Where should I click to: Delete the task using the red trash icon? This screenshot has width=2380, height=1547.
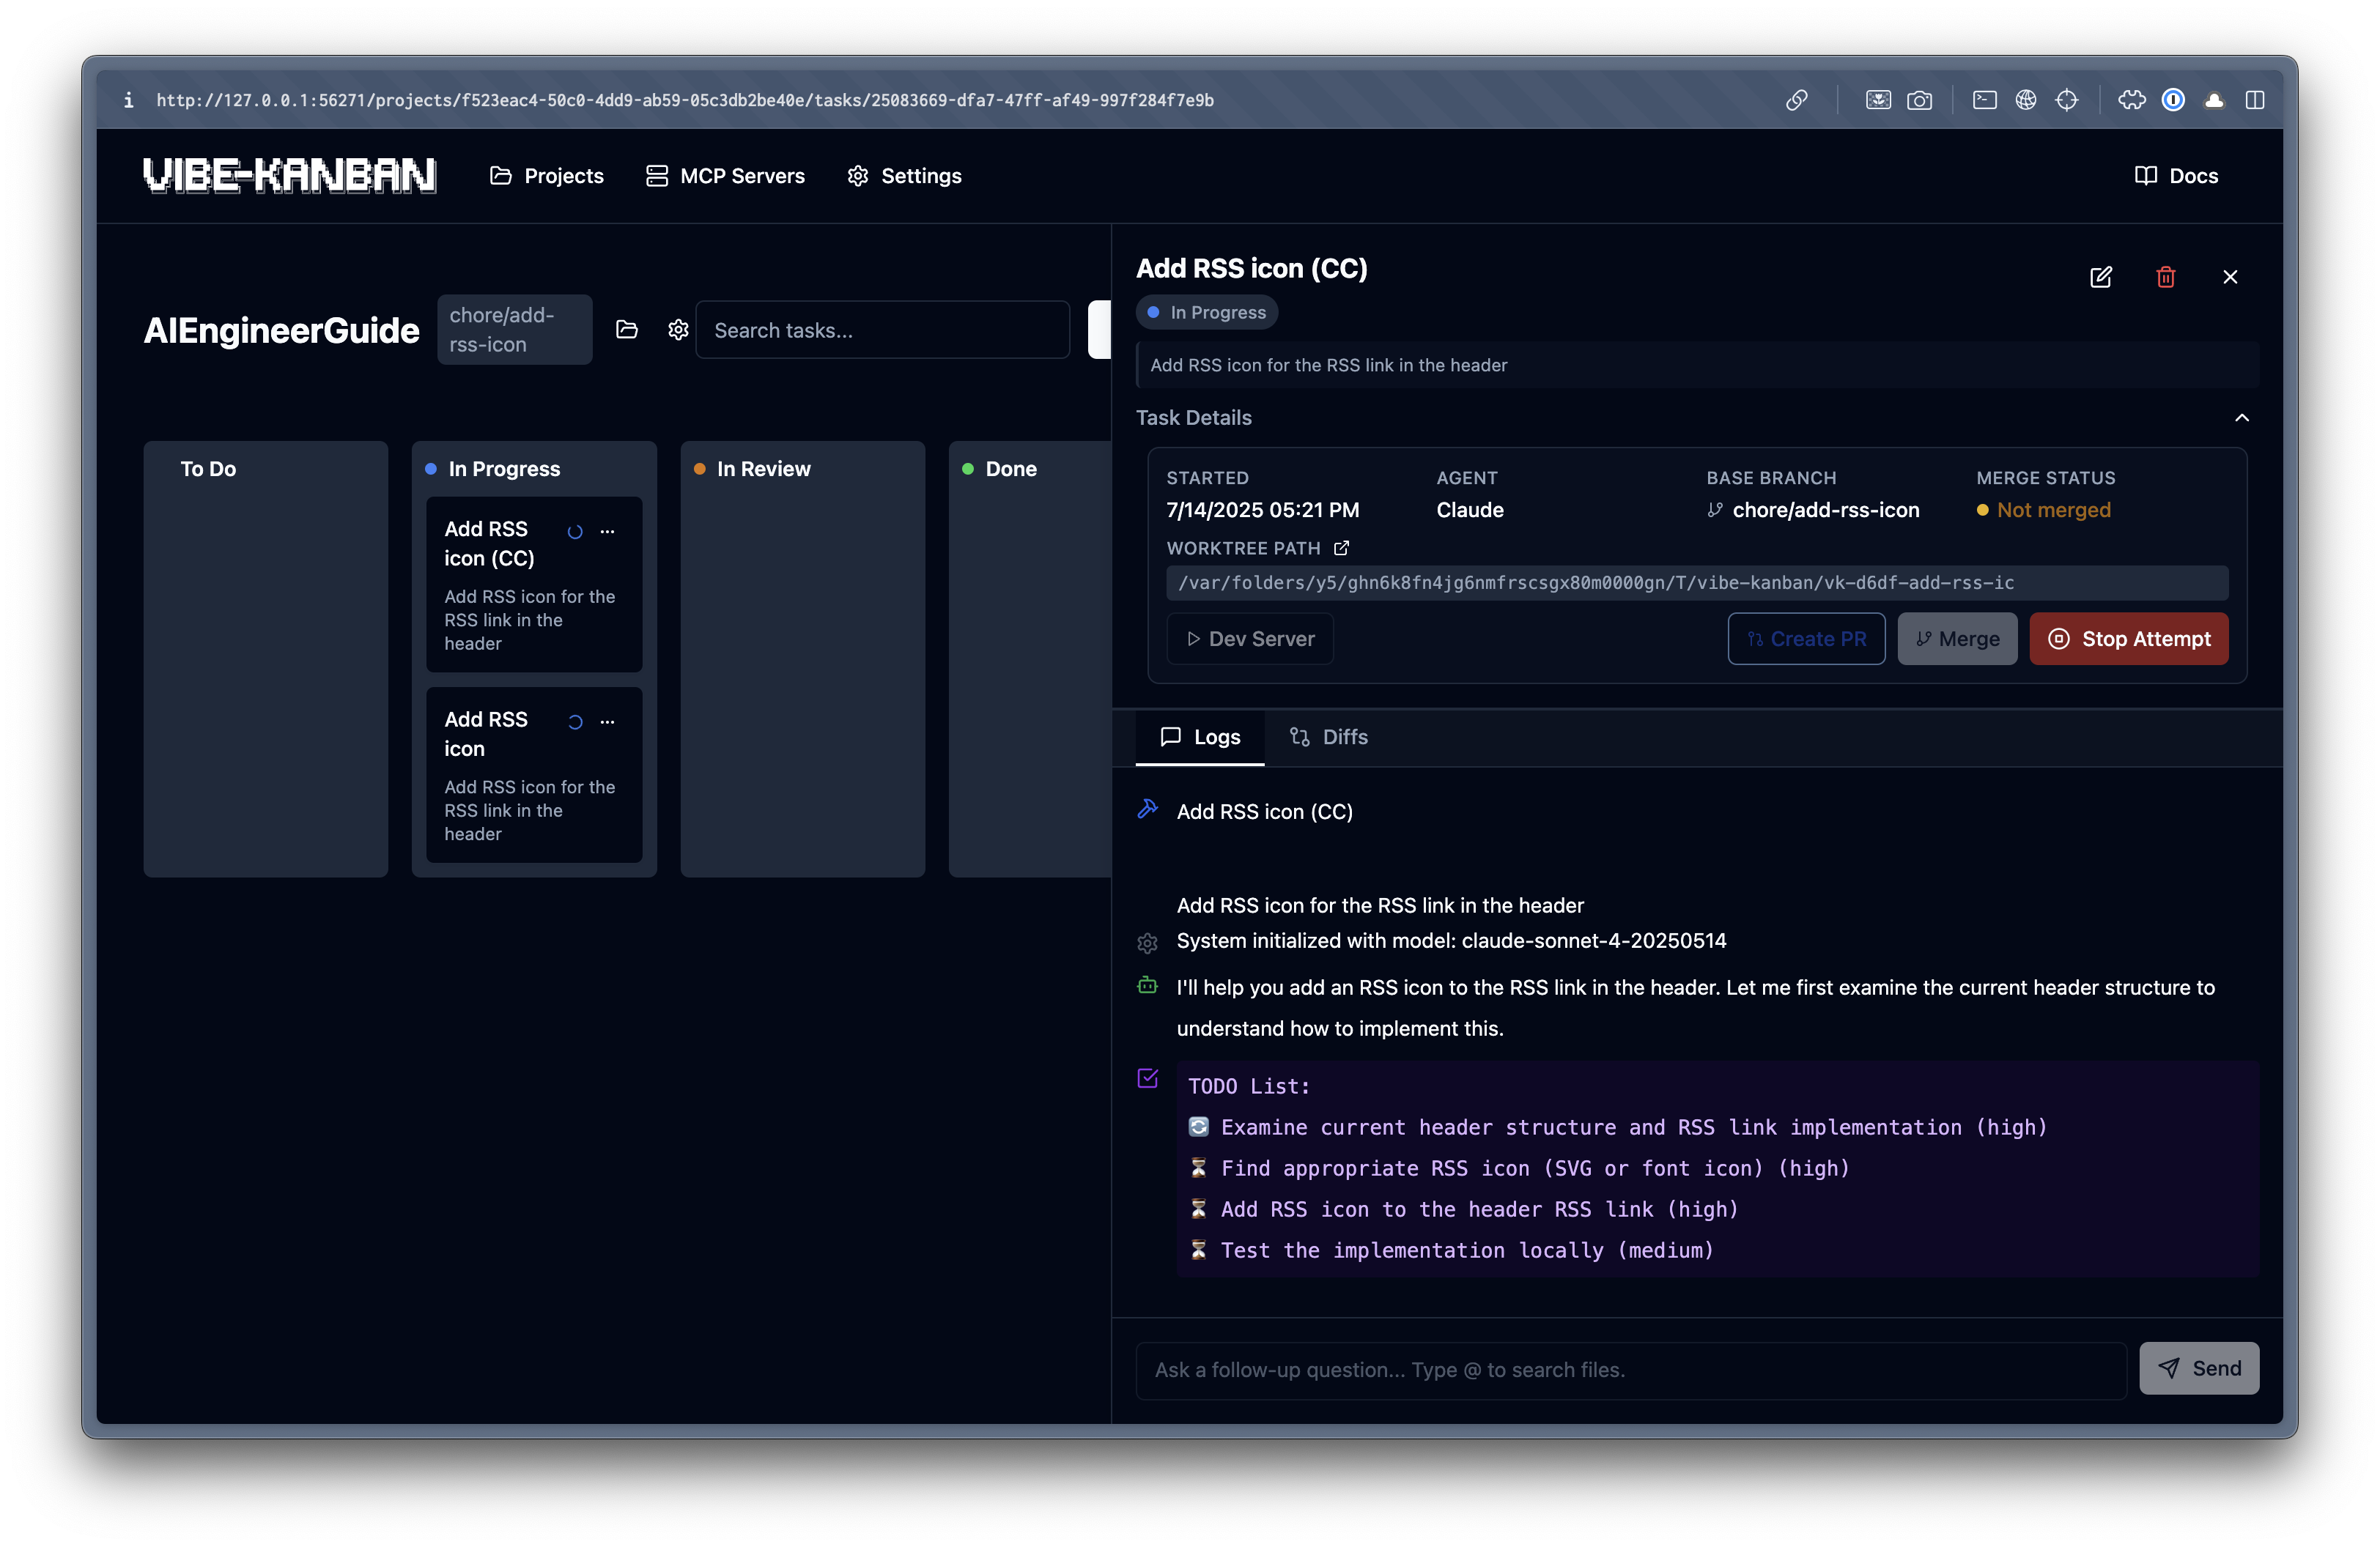[x=2165, y=277]
